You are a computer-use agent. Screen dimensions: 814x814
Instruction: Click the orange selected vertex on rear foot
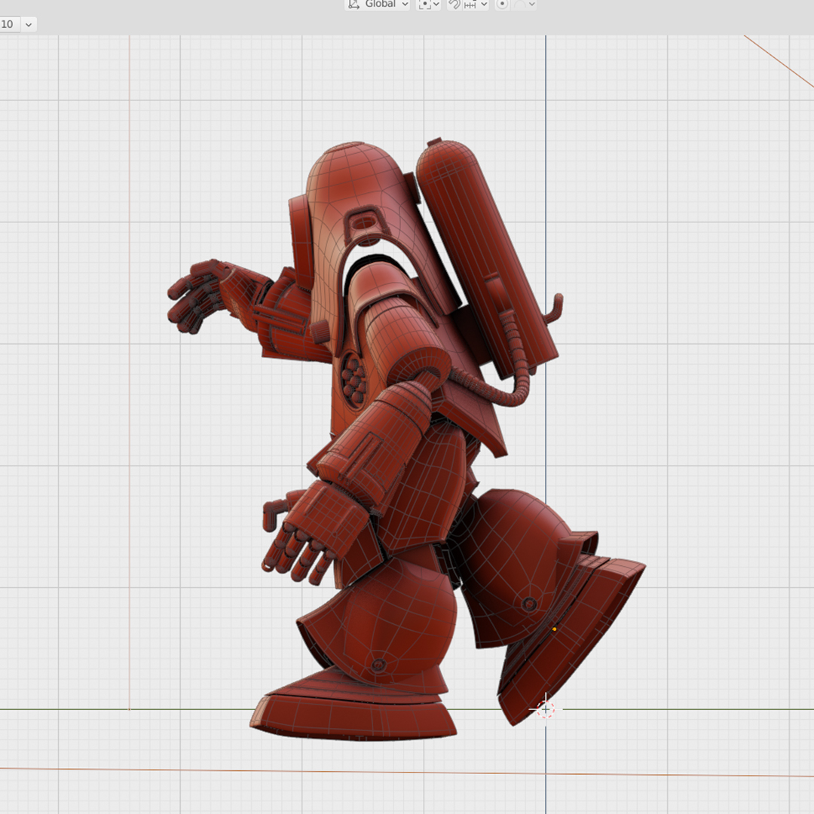(x=555, y=629)
